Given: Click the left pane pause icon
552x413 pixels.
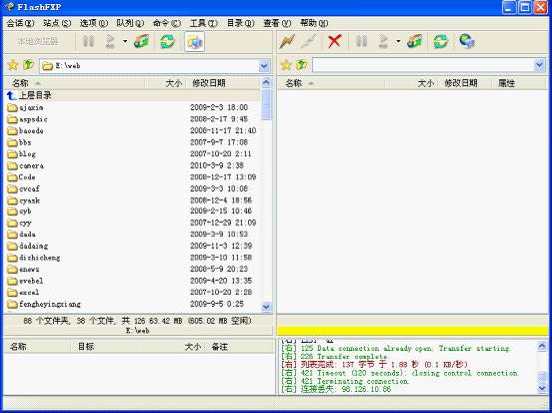Looking at the screenshot, I should 88,42.
